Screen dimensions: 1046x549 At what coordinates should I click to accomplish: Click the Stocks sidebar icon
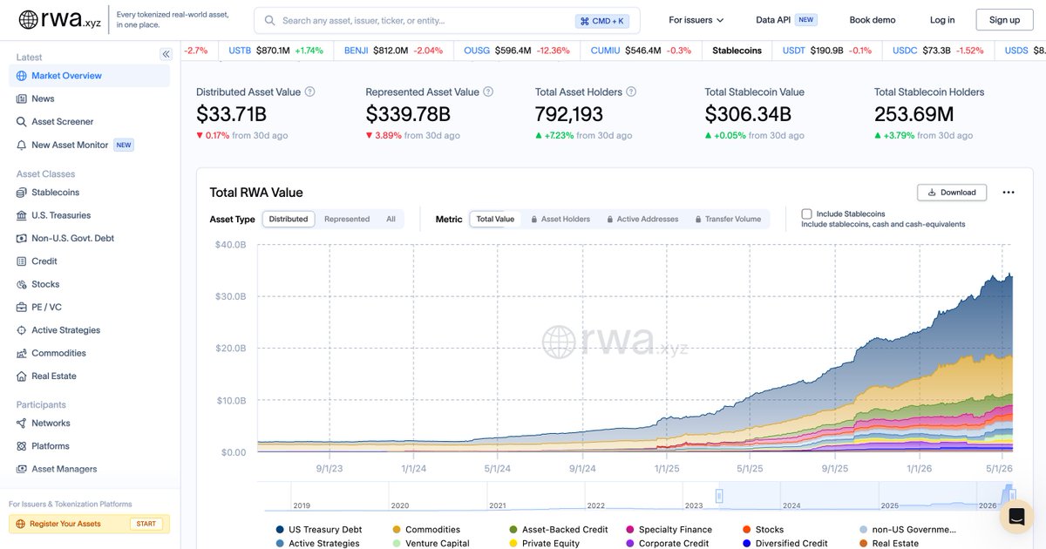(x=22, y=284)
